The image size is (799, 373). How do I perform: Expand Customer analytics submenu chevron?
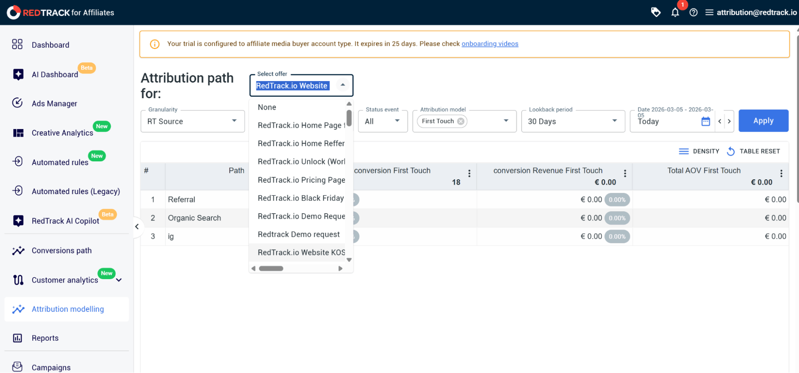(x=119, y=280)
